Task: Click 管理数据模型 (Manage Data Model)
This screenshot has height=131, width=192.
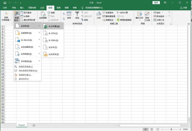Action: (124, 20)
